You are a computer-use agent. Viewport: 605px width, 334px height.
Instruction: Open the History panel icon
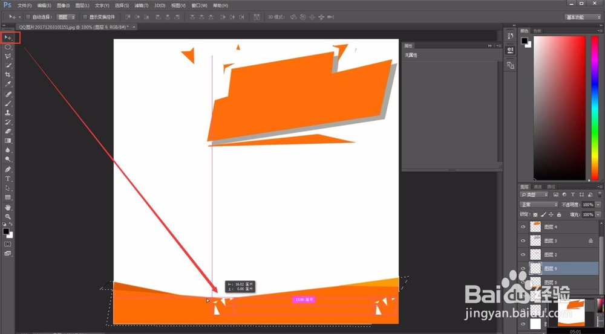click(511, 36)
